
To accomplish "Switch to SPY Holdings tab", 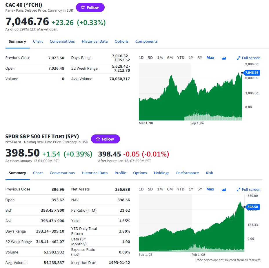I will pos(161,173).
